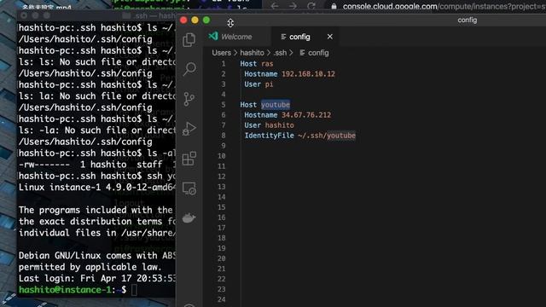Screen dimensions: 546x307
Task: Click the VS Code window yellow minimize button
Action: point(195,20)
